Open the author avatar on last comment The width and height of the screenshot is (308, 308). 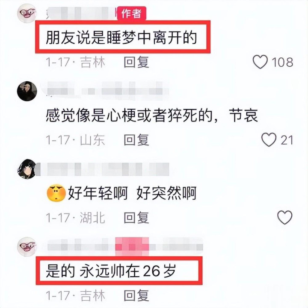pos(27,247)
